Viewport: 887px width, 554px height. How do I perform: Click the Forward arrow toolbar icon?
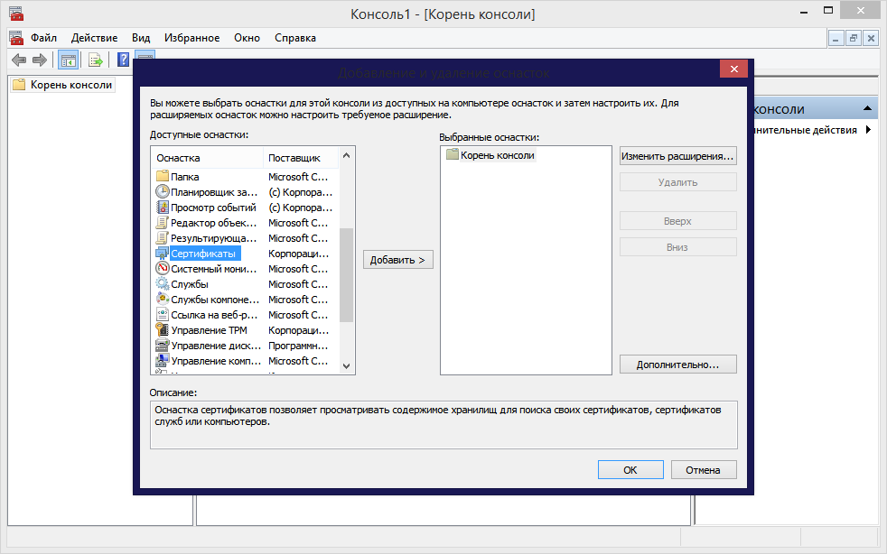tap(40, 60)
